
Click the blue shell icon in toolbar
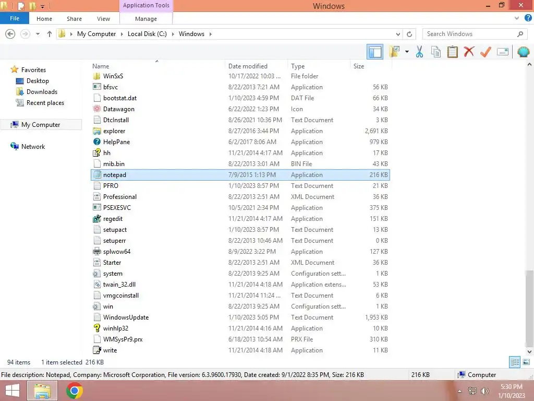[523, 52]
